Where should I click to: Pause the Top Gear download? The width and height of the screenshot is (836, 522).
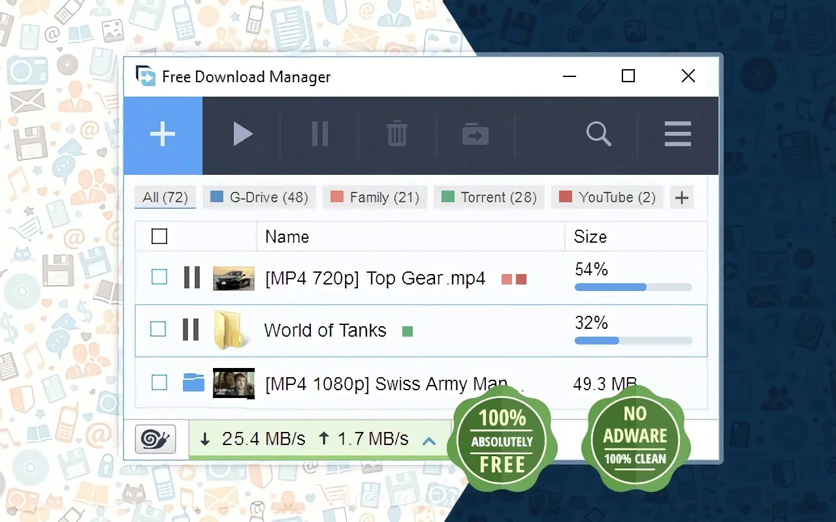(x=191, y=277)
